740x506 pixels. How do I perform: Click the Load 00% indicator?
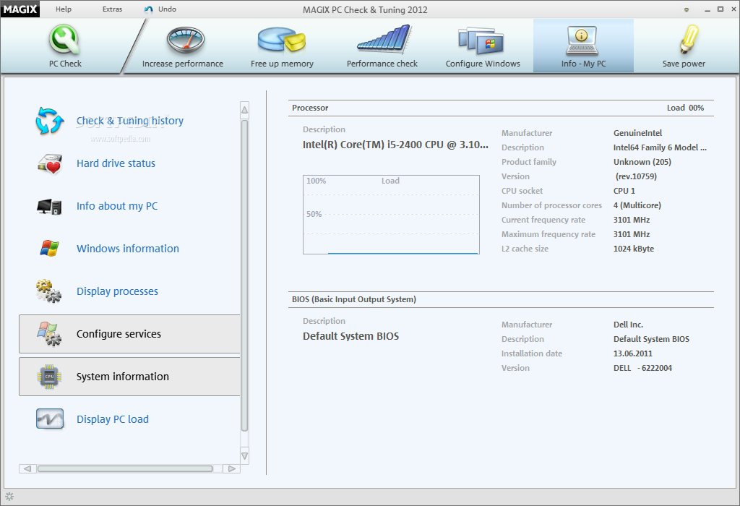pos(685,108)
